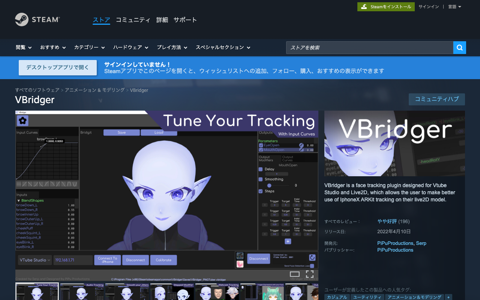Image resolution: width=480 pixels, height=300 pixels.
Task: Expand the 閲覧 menu
Action: 24,48
